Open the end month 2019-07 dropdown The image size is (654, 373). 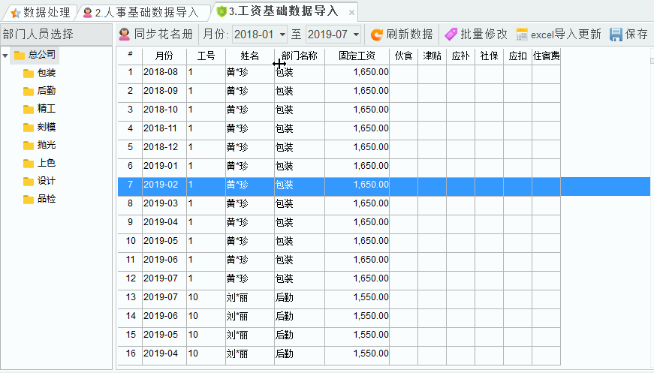(355, 35)
